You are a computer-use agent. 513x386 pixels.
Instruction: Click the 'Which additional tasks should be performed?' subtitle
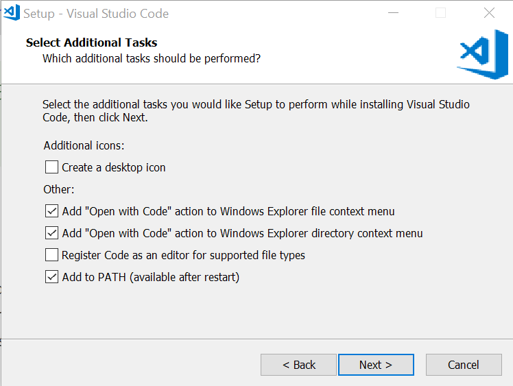click(x=151, y=58)
